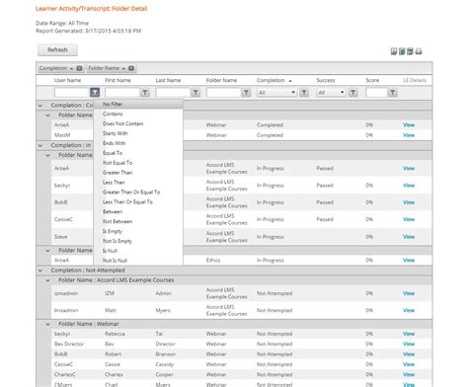The height and width of the screenshot is (387, 468).
Task: Open View link for Izmadmin row
Action: coord(409,293)
